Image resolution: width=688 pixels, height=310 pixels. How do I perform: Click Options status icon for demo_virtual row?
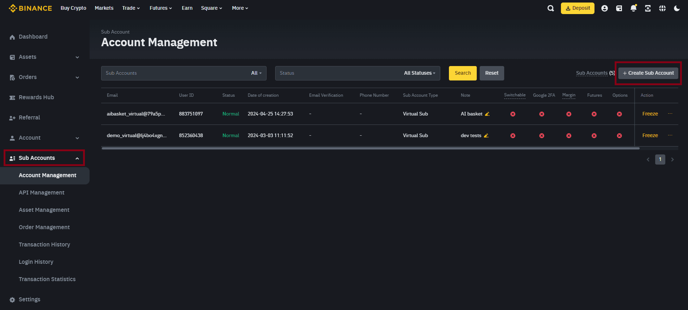(x=619, y=136)
